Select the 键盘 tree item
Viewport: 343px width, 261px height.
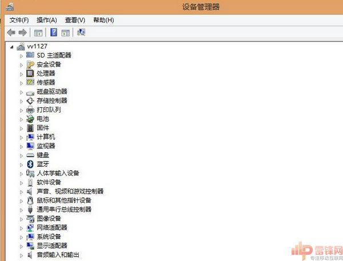pos(43,155)
